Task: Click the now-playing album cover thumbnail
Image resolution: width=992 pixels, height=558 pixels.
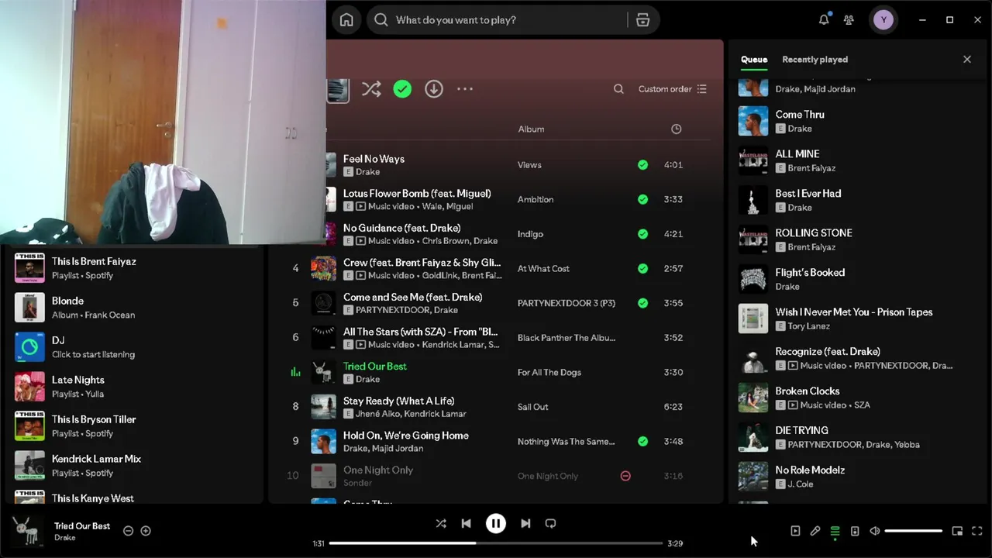Action: pyautogui.click(x=27, y=531)
